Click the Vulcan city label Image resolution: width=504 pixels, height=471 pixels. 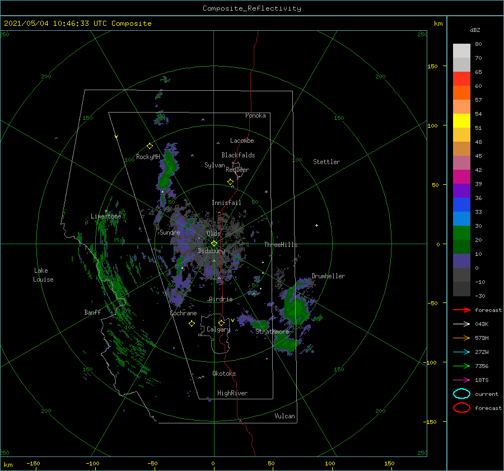pos(285,416)
